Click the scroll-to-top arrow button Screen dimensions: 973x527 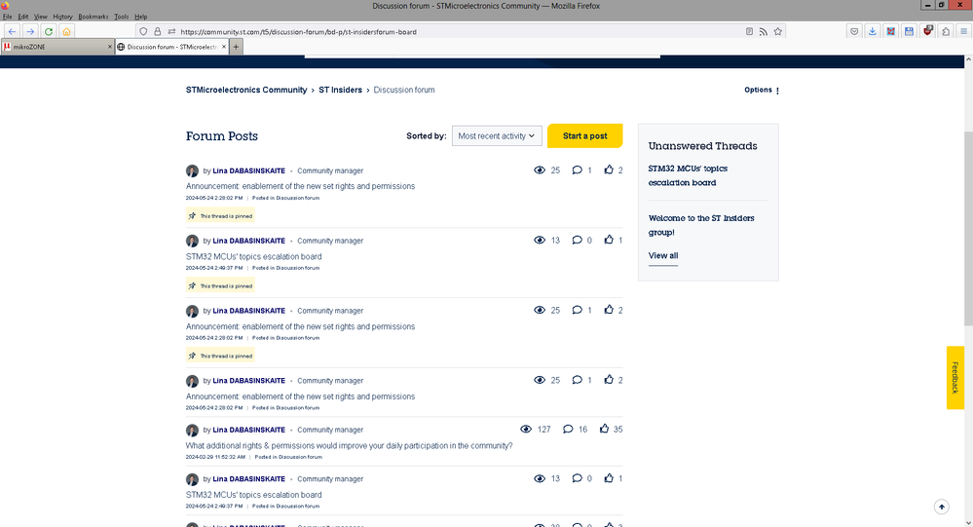942,508
